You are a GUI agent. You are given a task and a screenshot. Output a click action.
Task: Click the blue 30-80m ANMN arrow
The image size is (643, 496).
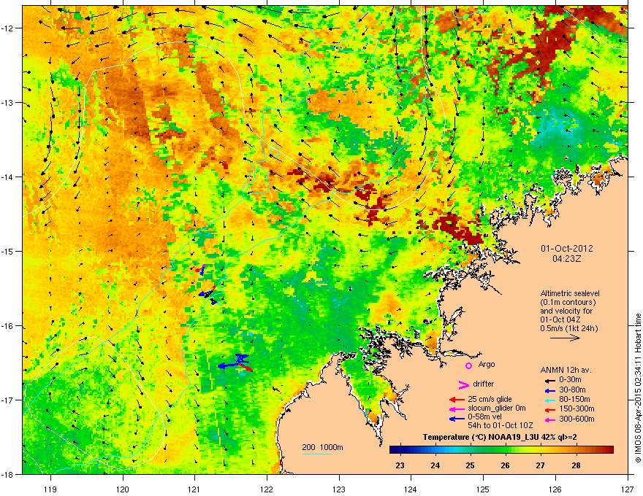[x=550, y=390]
